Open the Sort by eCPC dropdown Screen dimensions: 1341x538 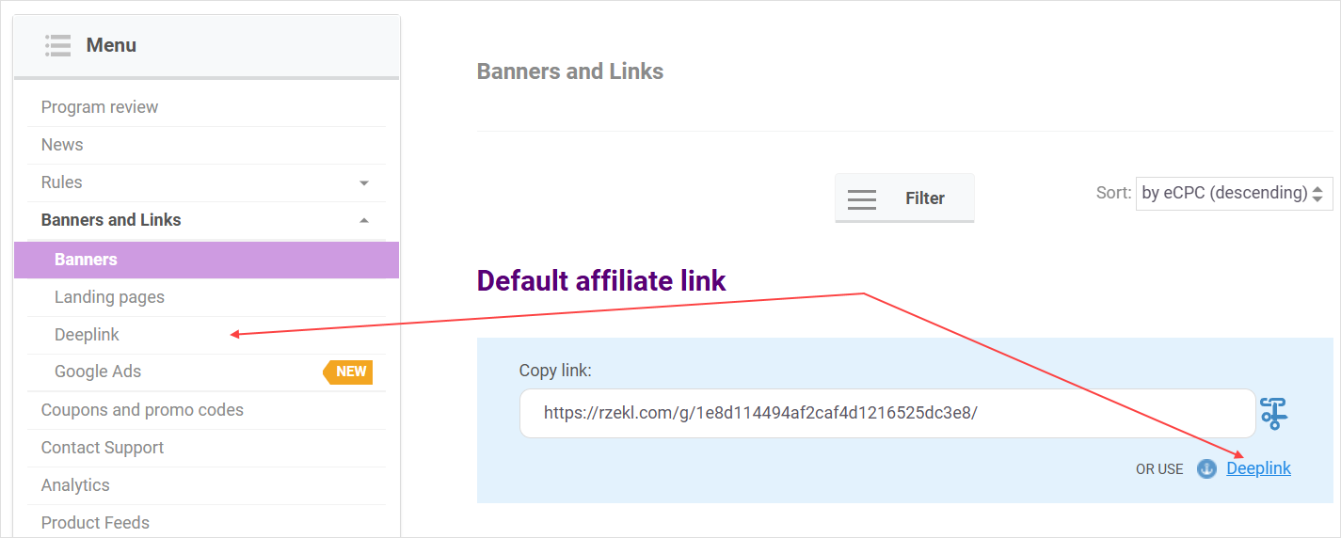tap(1234, 193)
